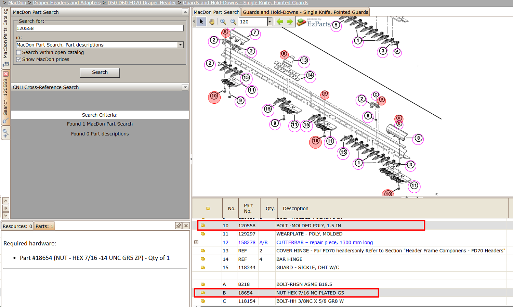Open the Parts: 1 tab

44,226
